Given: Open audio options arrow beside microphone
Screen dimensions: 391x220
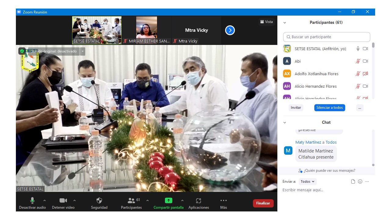Looking at the screenshot, I should click(x=45, y=200).
